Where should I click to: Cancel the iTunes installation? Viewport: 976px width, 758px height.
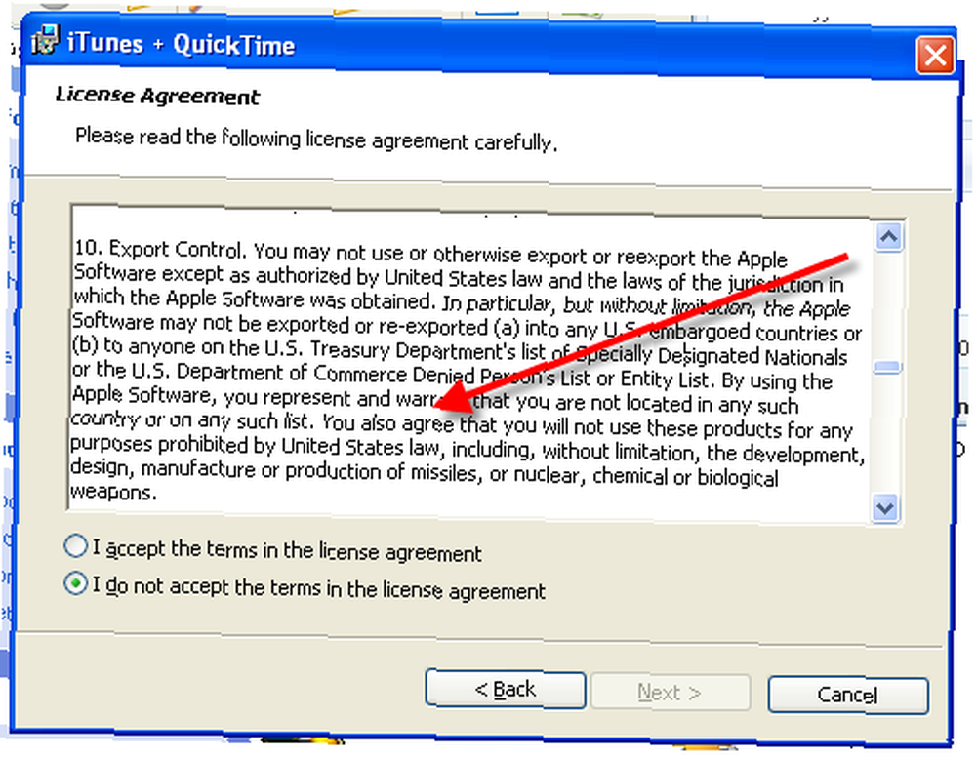[848, 695]
